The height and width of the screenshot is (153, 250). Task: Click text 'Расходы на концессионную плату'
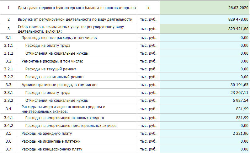tap(52, 149)
